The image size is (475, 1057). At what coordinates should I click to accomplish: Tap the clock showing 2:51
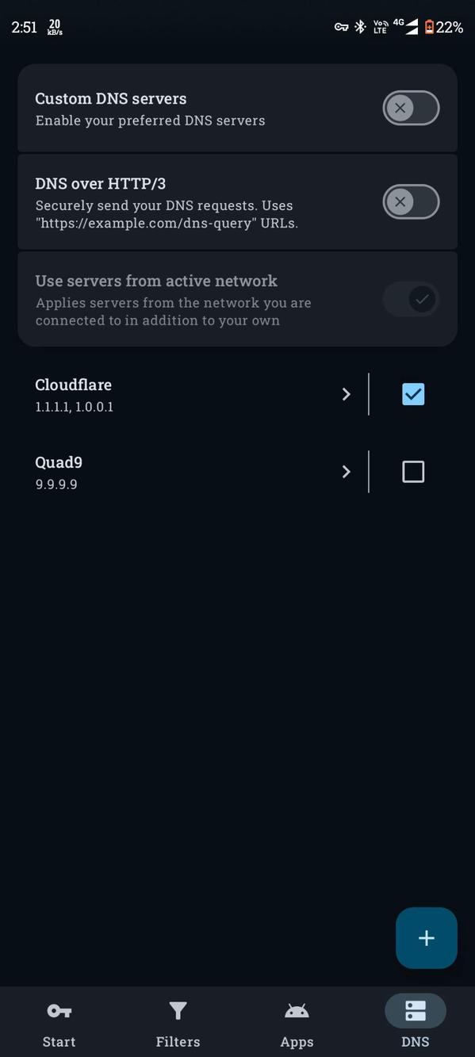[24, 26]
